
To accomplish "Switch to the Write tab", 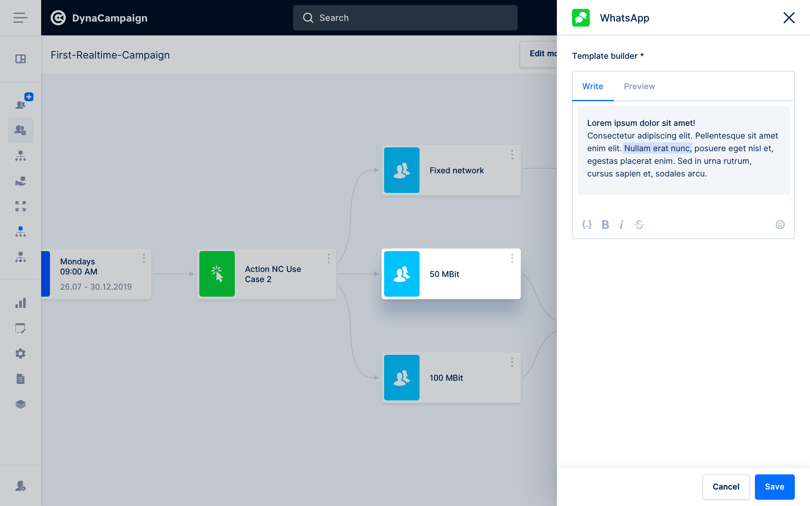I will 592,86.
